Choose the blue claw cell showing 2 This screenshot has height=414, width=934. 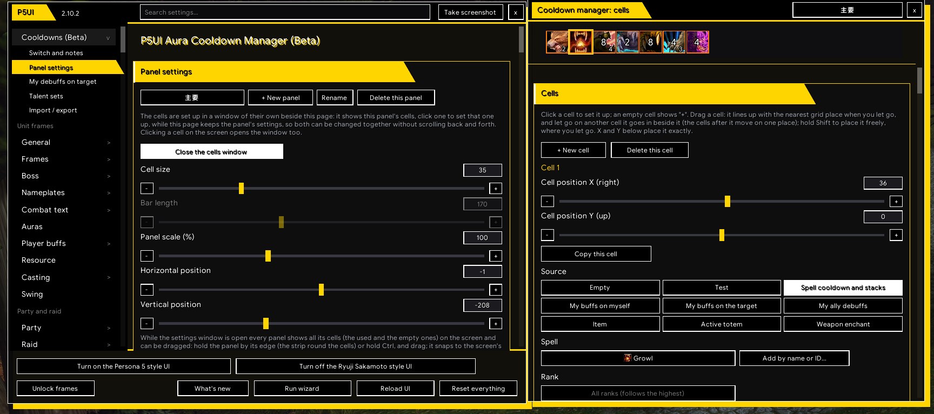coord(628,42)
